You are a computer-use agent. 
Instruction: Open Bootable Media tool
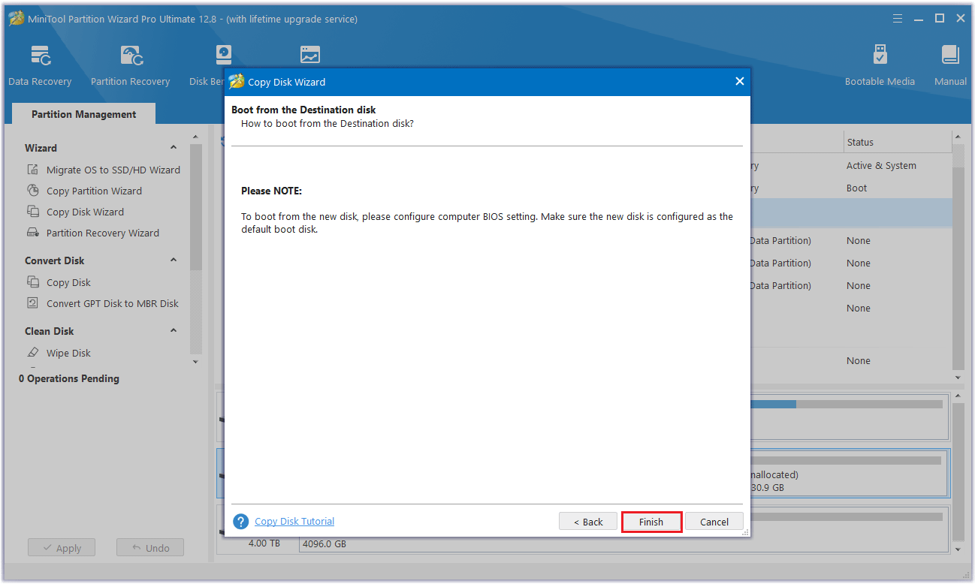point(880,65)
